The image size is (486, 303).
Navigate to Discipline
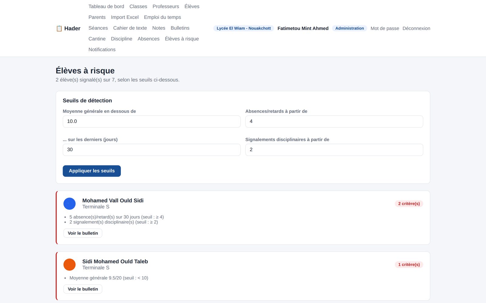click(x=122, y=39)
